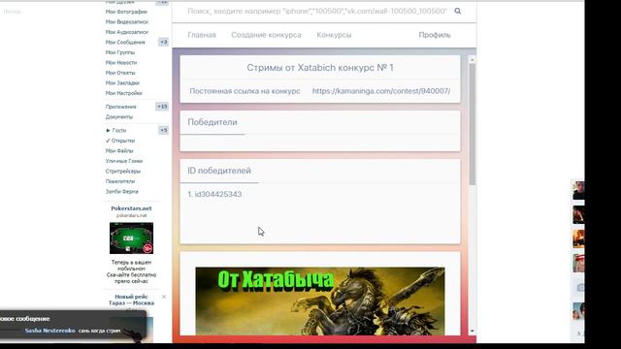Click the contest page scrollbar thumb
This screenshot has width=621, height=349.
pos(472,124)
